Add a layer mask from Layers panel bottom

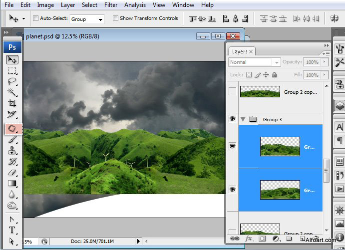[x=262, y=239]
